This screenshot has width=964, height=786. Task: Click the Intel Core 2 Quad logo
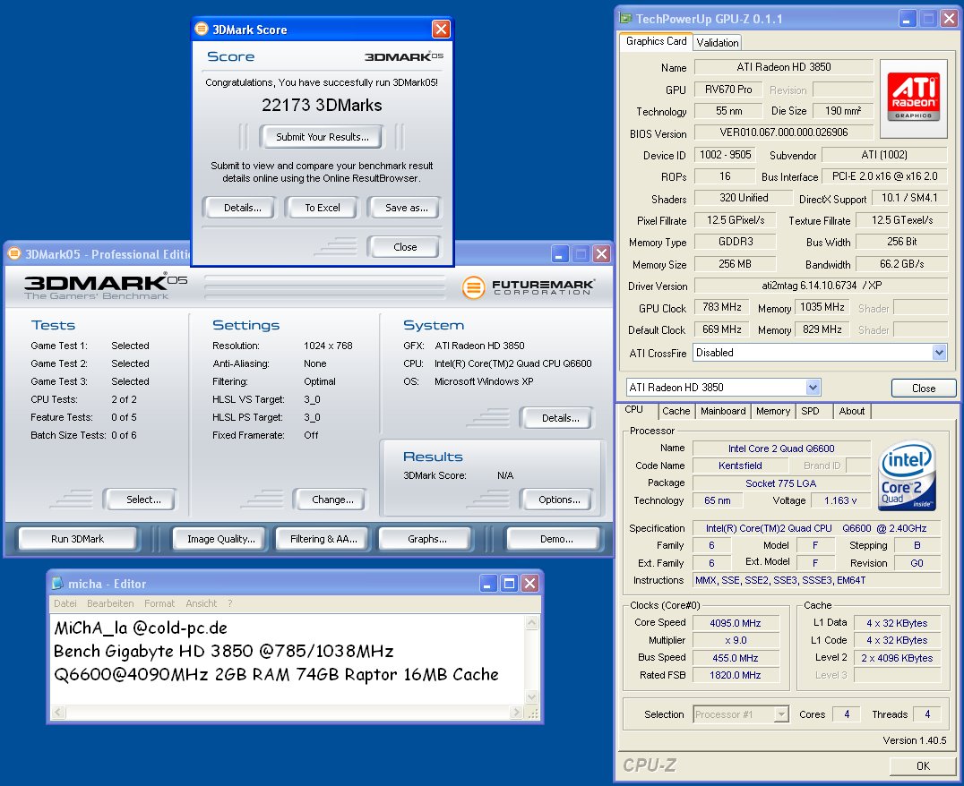click(907, 475)
